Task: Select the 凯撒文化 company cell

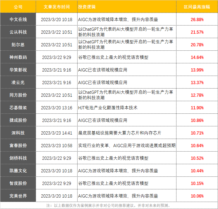Action: point(18,170)
